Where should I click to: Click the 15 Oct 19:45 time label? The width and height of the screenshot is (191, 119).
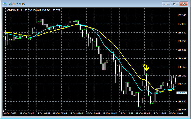(176, 113)
